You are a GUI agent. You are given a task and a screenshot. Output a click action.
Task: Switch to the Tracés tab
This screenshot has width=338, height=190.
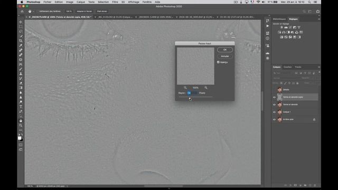pos(298,67)
